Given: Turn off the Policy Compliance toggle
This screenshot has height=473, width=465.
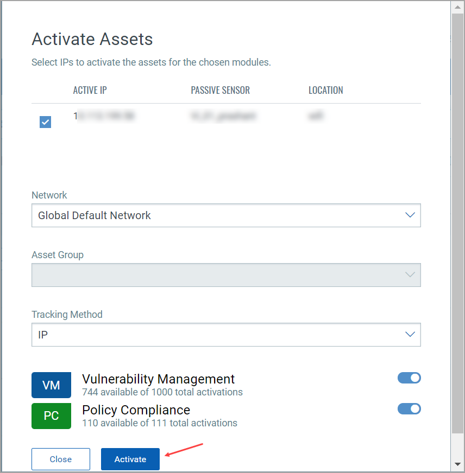Looking at the screenshot, I should pos(409,409).
